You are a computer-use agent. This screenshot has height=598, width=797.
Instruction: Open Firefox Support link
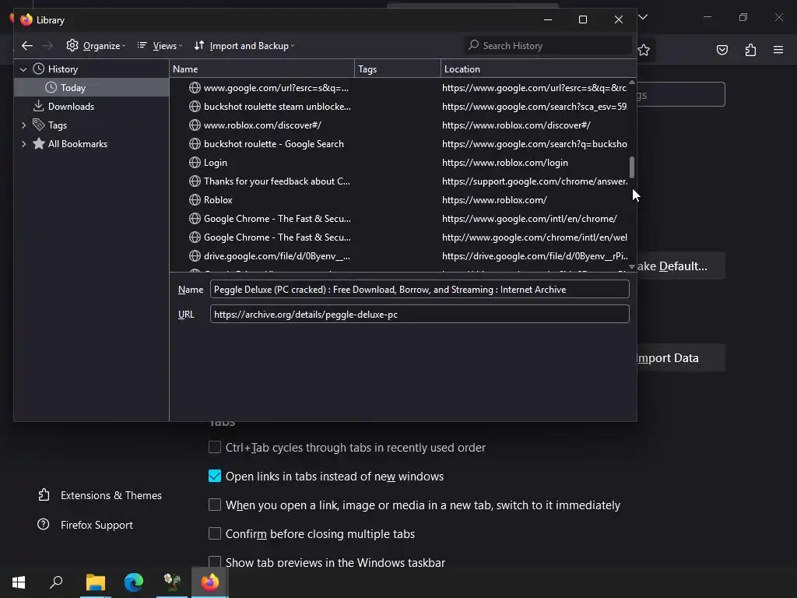(x=86, y=525)
